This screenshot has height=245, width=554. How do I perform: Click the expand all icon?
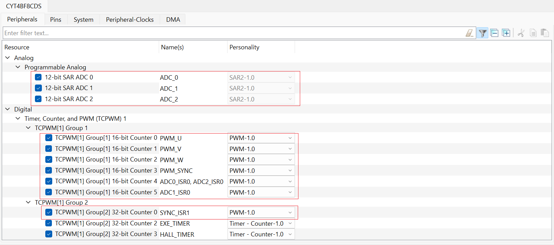coord(506,33)
